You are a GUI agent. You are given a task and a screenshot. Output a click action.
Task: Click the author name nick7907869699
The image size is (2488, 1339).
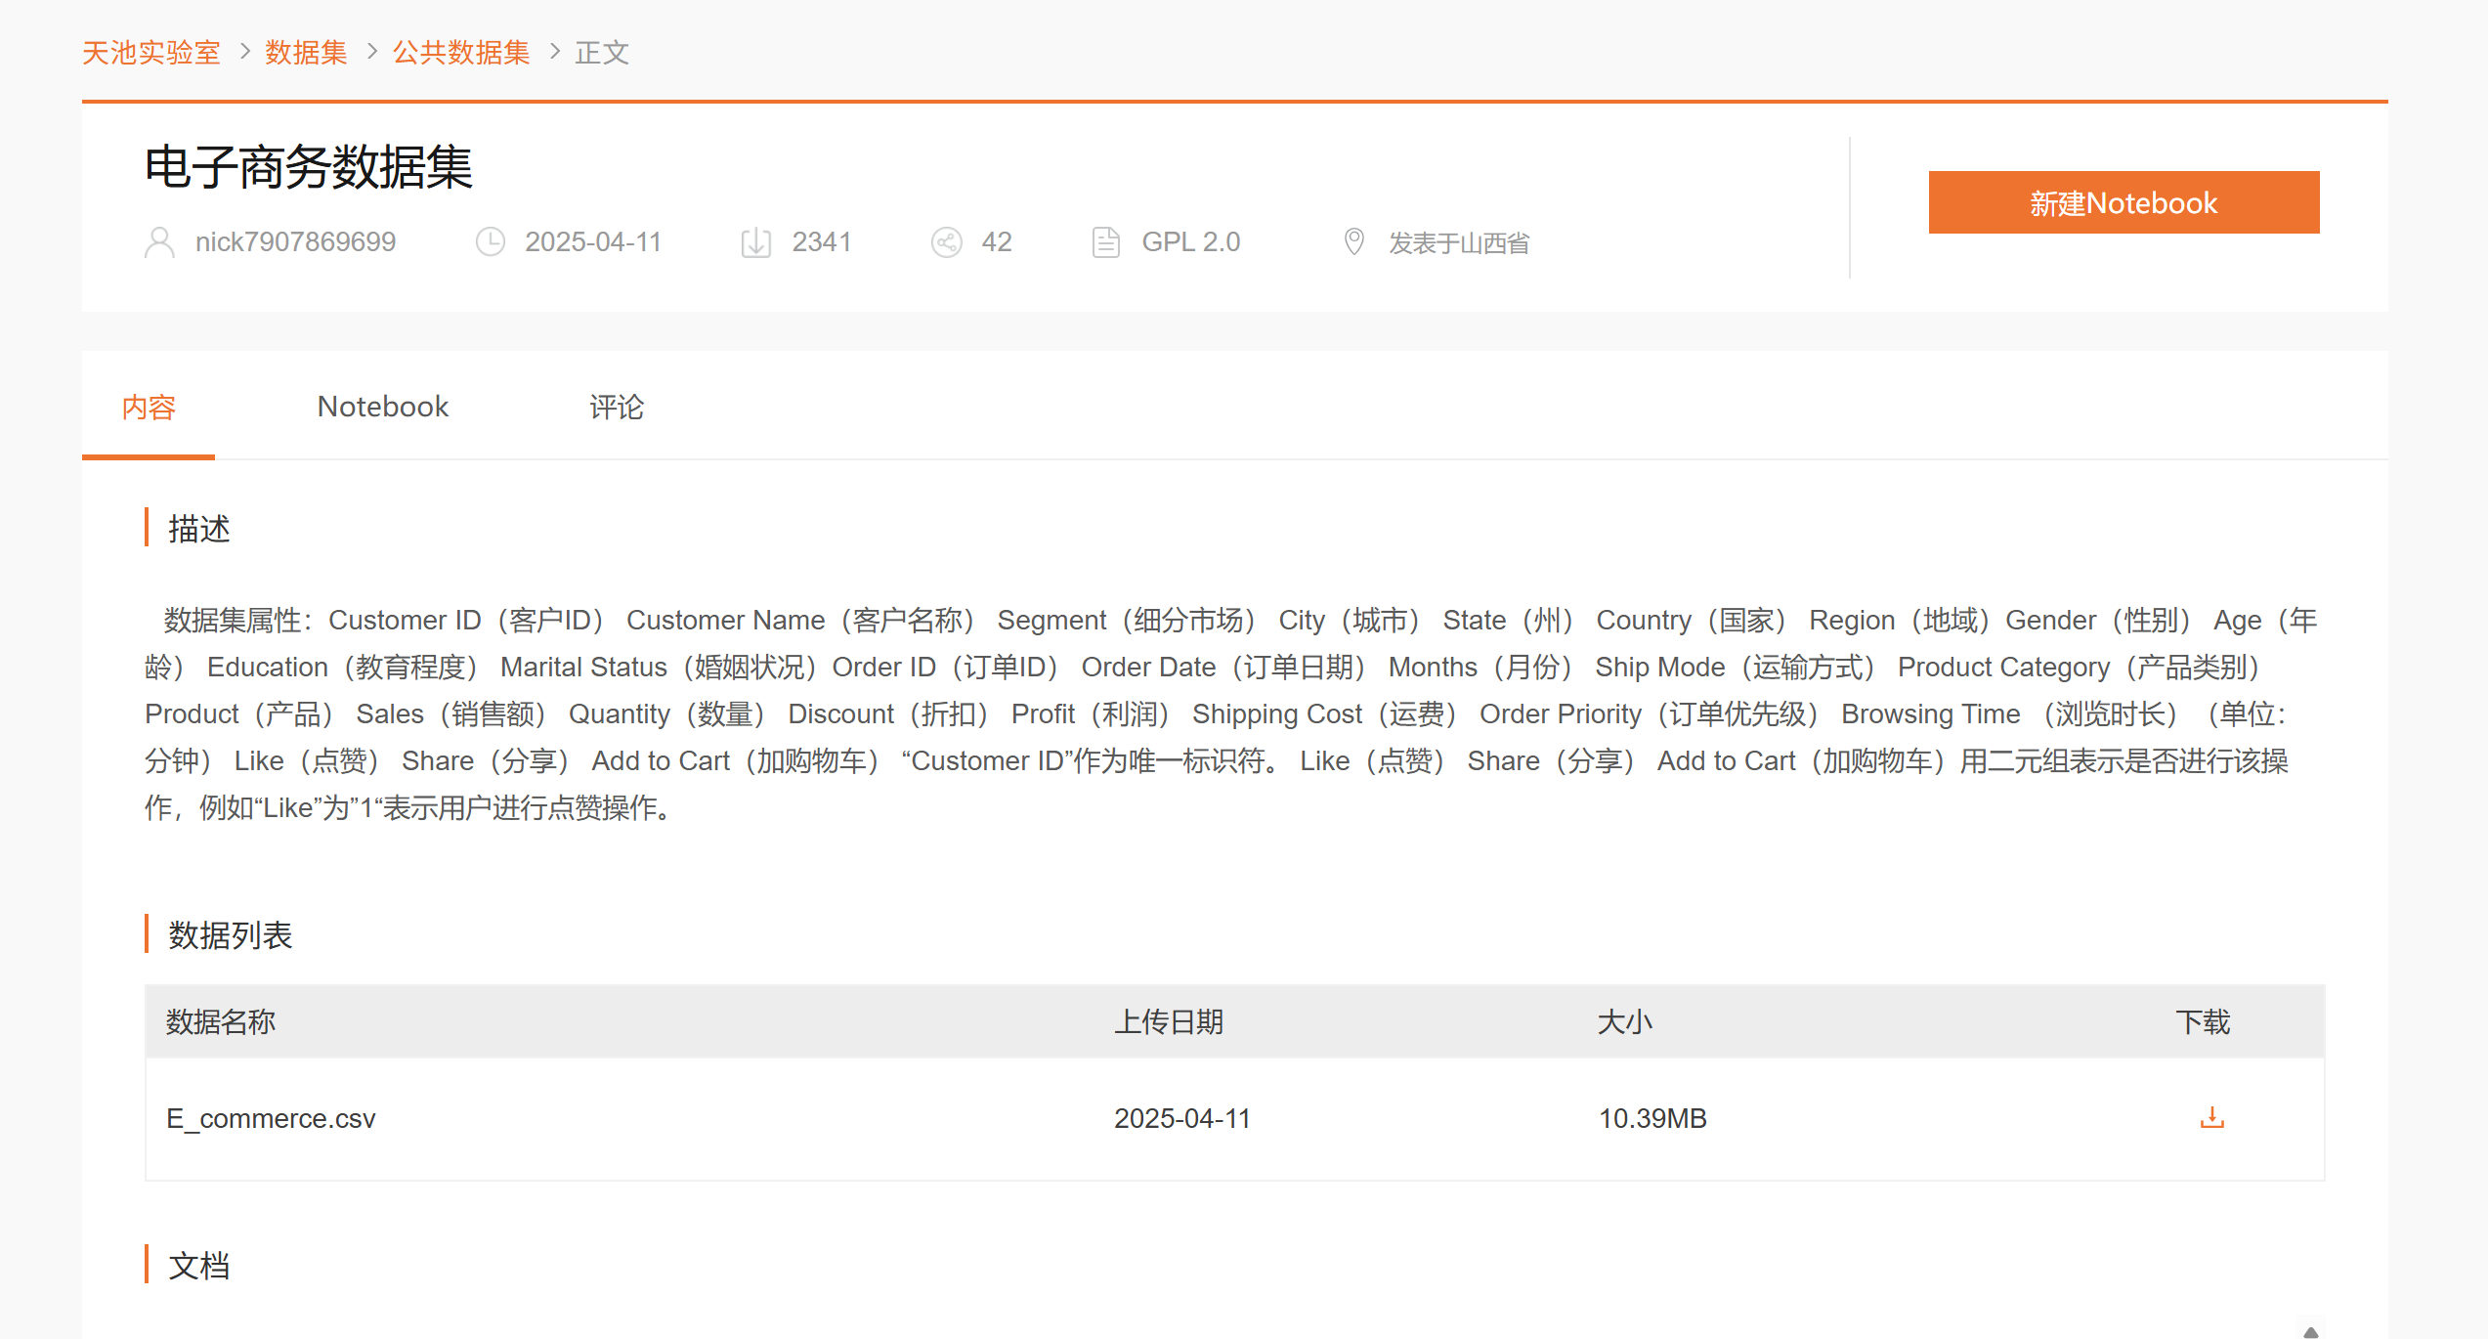(295, 242)
